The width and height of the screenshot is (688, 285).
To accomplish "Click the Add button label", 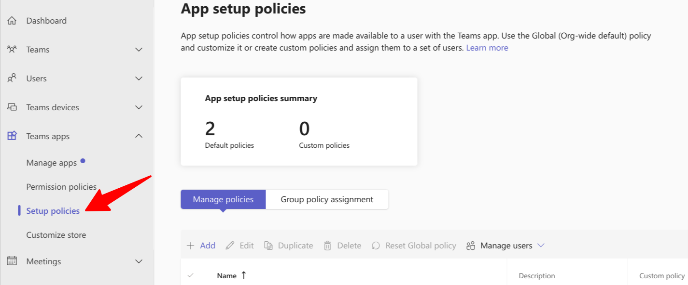I will [208, 246].
